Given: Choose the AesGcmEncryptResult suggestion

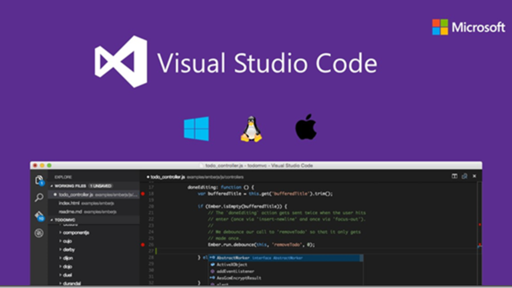Looking at the screenshot, I should (286, 278).
